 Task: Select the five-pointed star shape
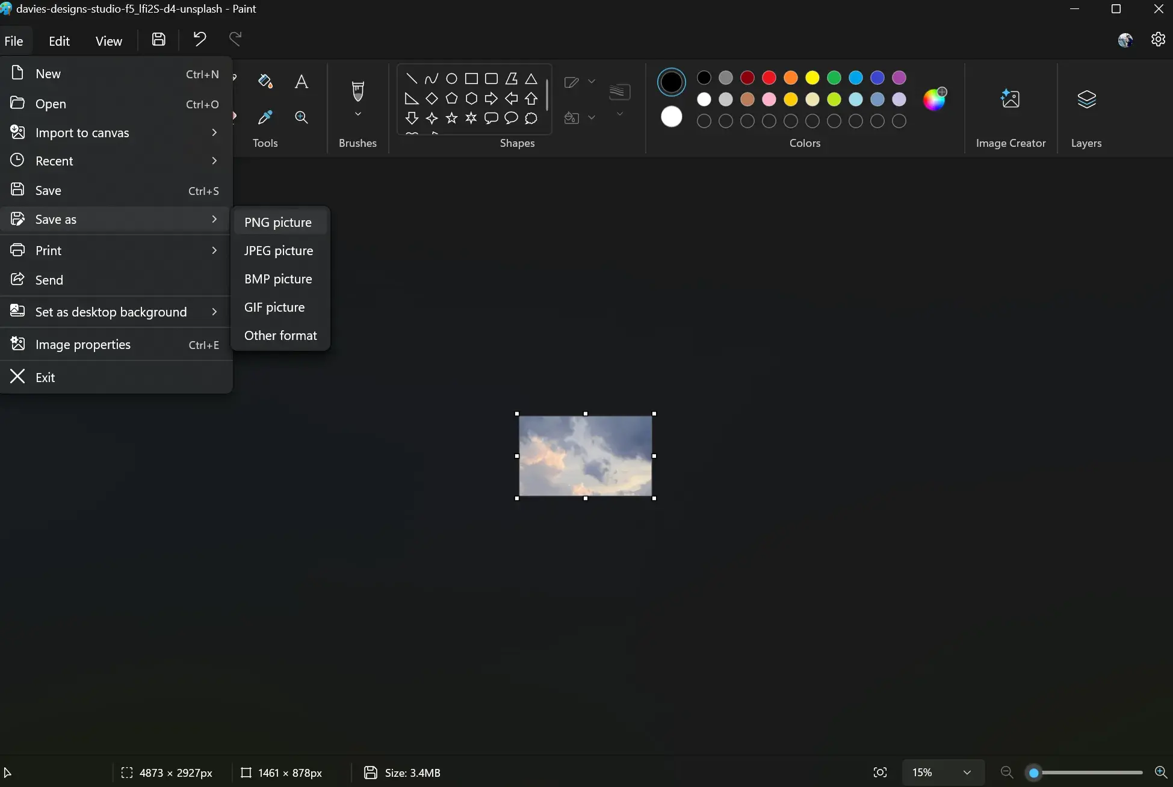(451, 119)
